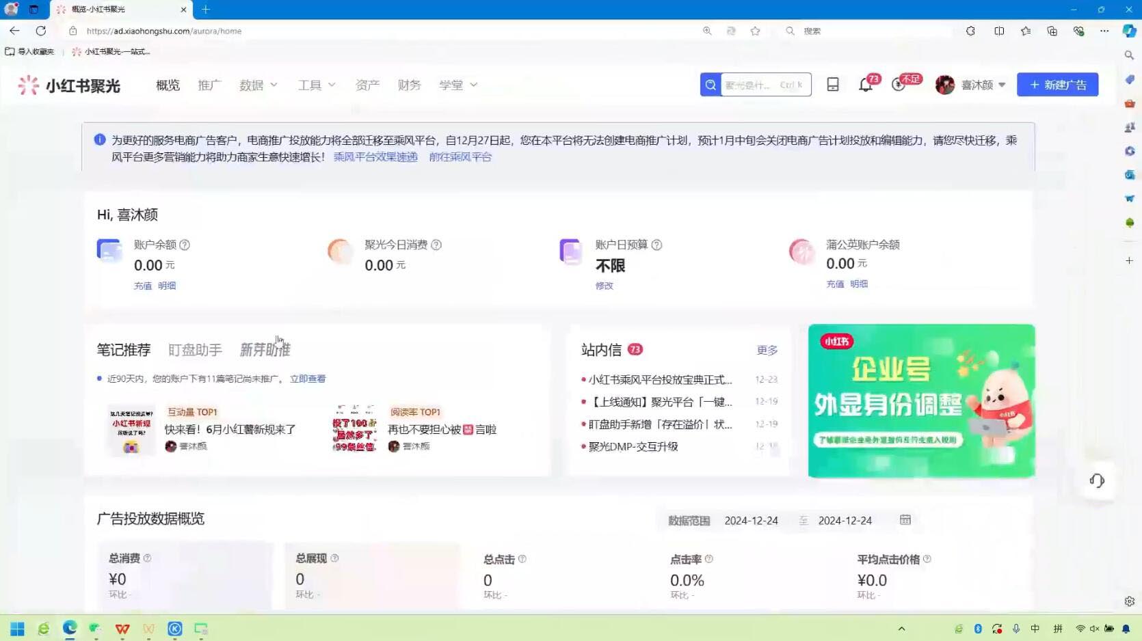
Task: Open the 喜沐颜 account dropdown
Action: coord(970,85)
